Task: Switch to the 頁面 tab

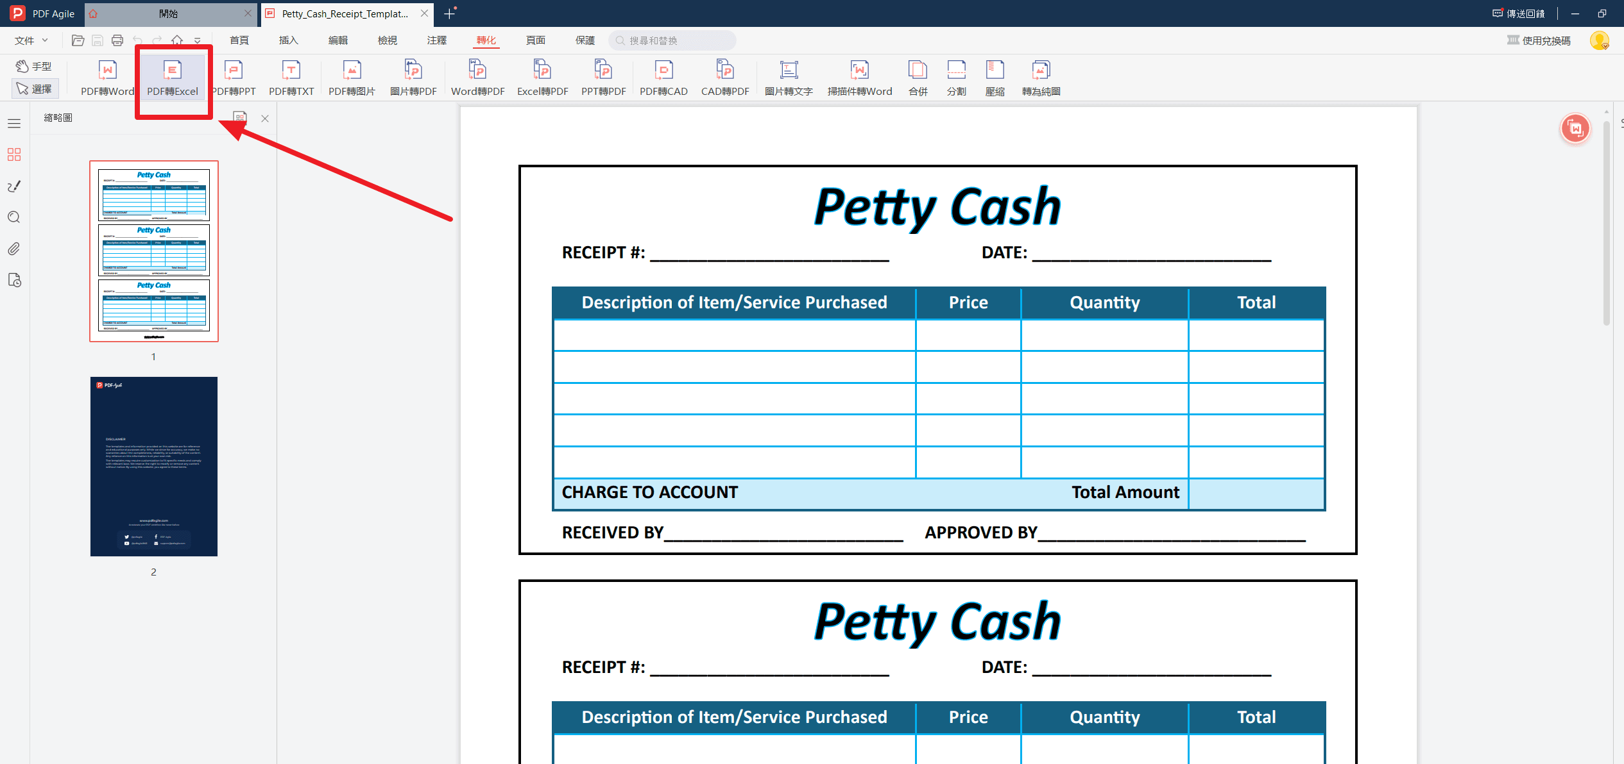Action: [x=536, y=40]
